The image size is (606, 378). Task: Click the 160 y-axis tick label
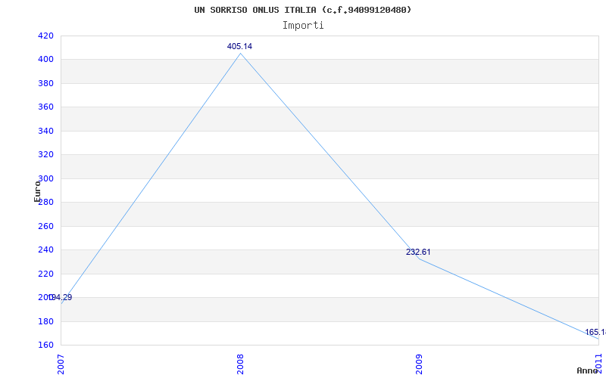45,345
